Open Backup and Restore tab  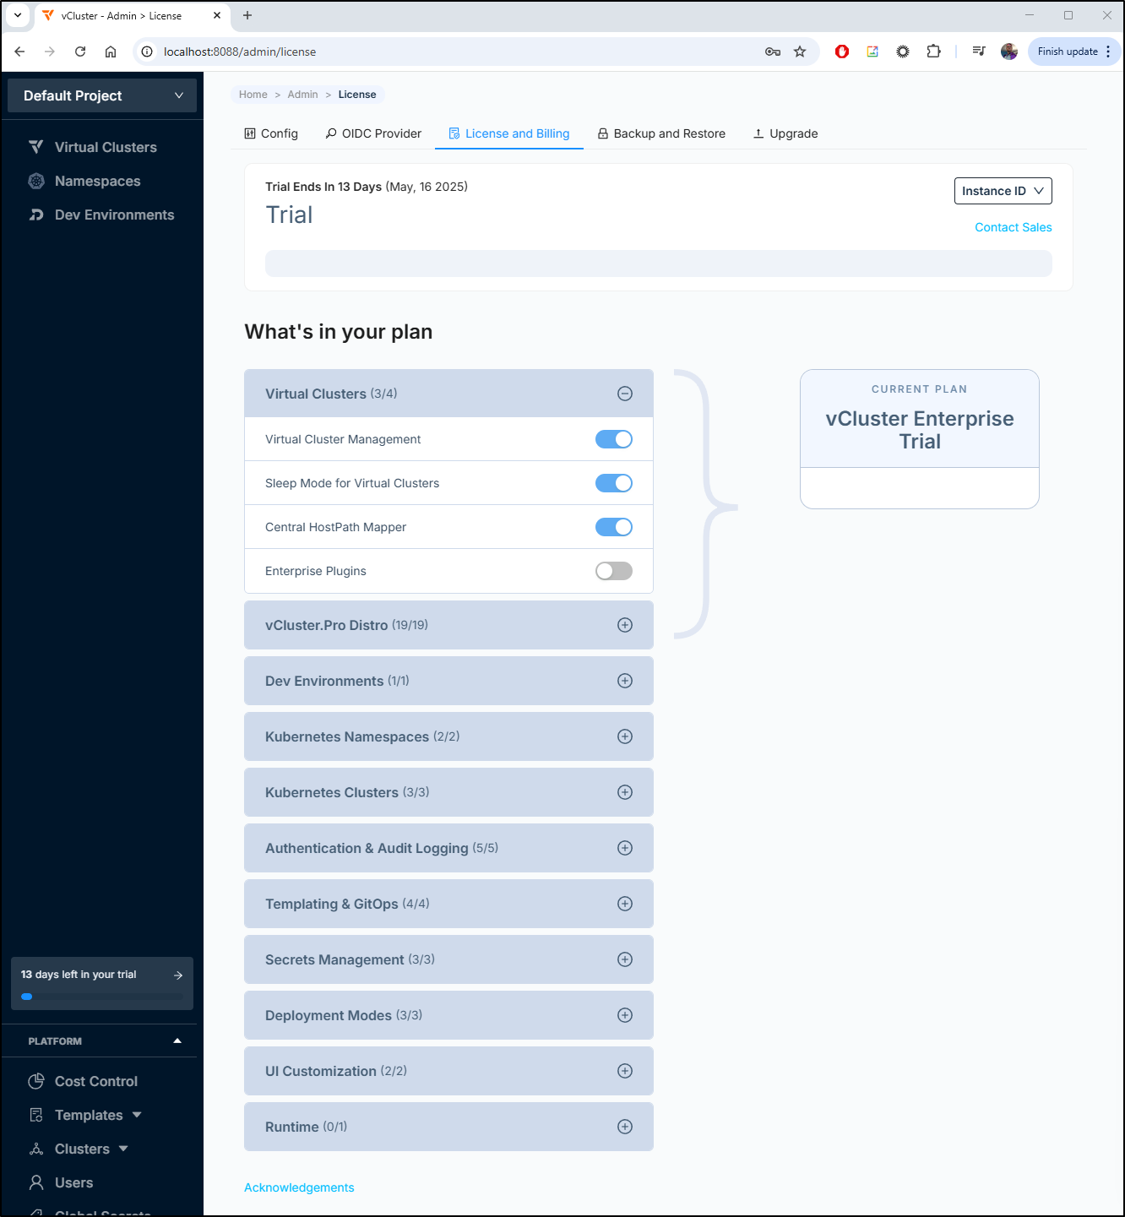661,133
